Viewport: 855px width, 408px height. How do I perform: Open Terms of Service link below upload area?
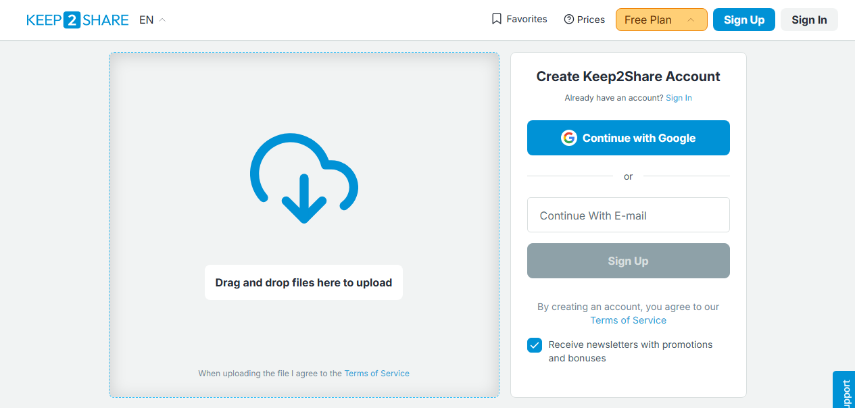[x=377, y=374]
